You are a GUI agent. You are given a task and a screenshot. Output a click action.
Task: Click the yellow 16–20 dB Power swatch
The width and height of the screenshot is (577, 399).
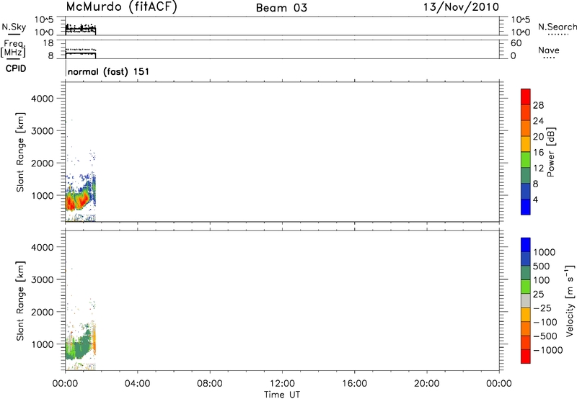coord(526,143)
